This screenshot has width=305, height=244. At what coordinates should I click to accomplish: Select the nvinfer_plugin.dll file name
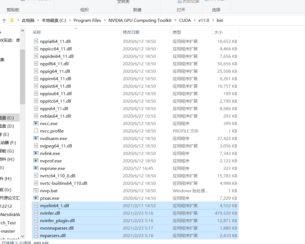click(x=57, y=220)
